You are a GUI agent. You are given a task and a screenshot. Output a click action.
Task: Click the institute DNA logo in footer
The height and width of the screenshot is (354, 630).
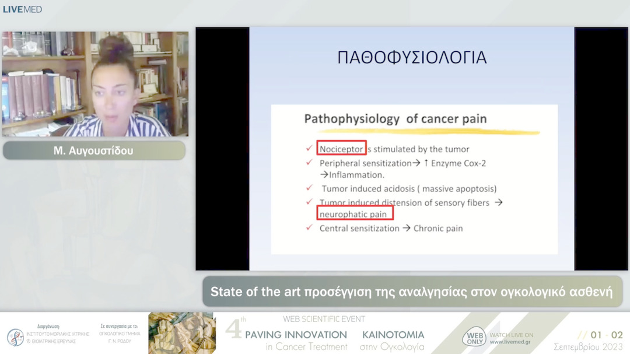coord(15,337)
